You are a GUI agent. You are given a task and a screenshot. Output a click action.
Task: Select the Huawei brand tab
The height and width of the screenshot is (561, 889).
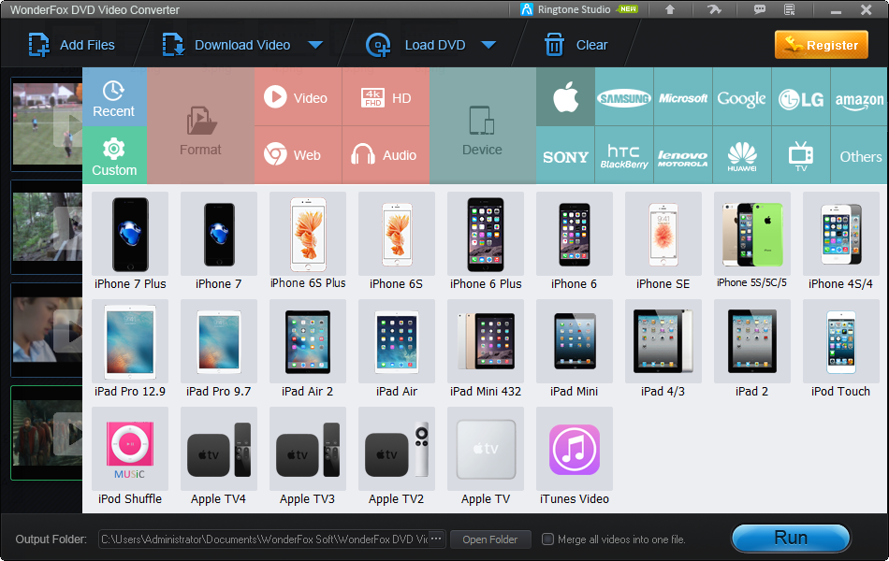point(742,155)
